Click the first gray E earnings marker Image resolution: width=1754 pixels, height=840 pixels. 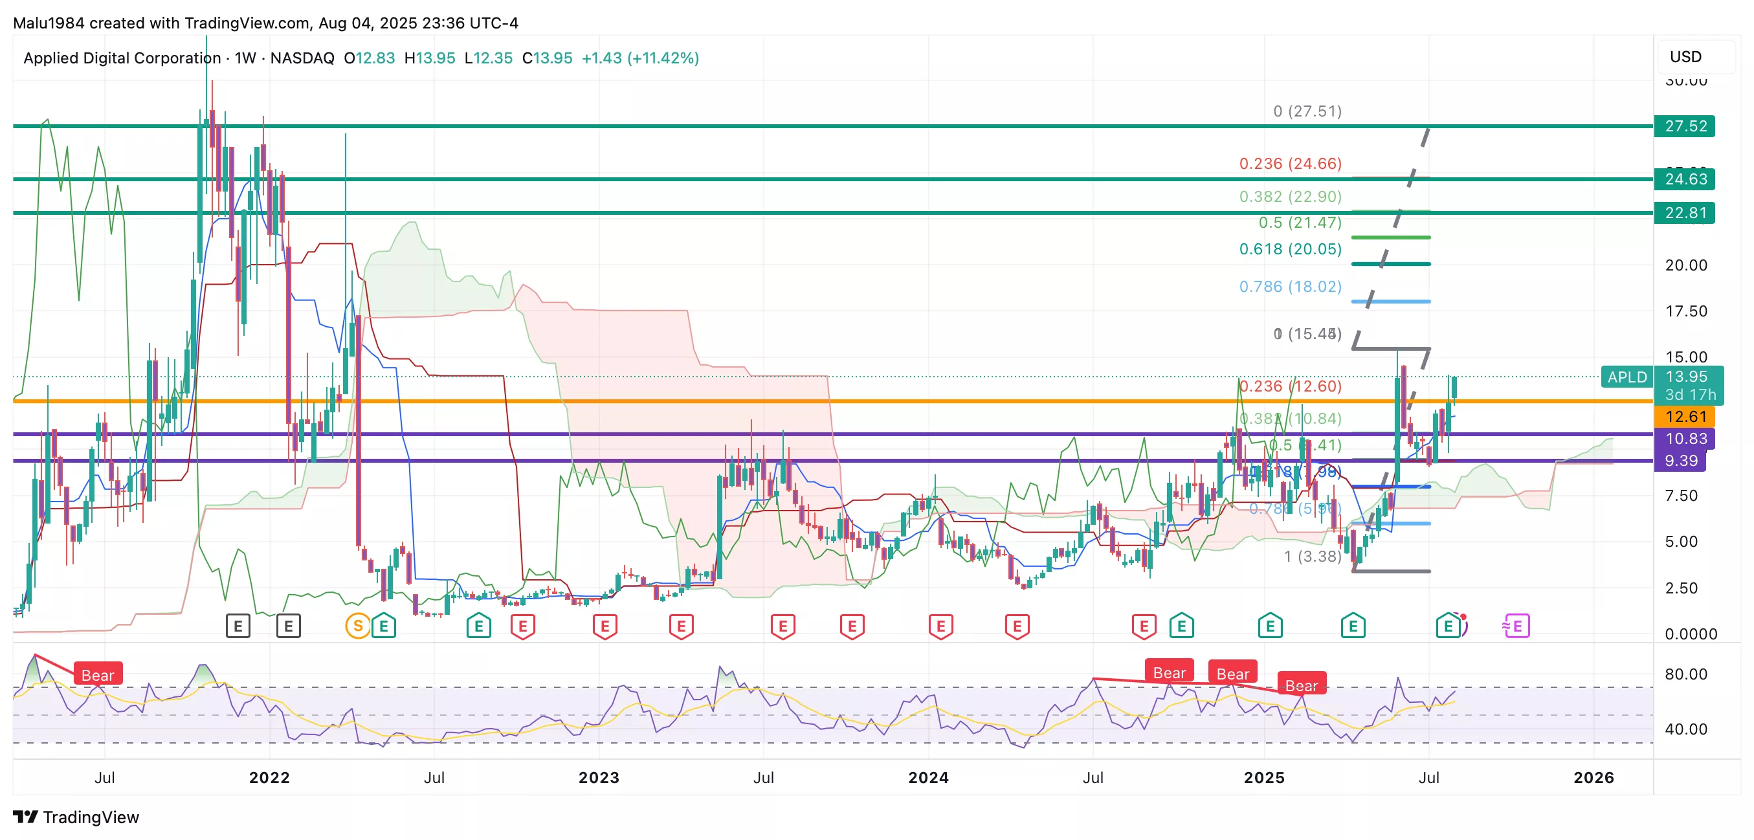tap(238, 626)
